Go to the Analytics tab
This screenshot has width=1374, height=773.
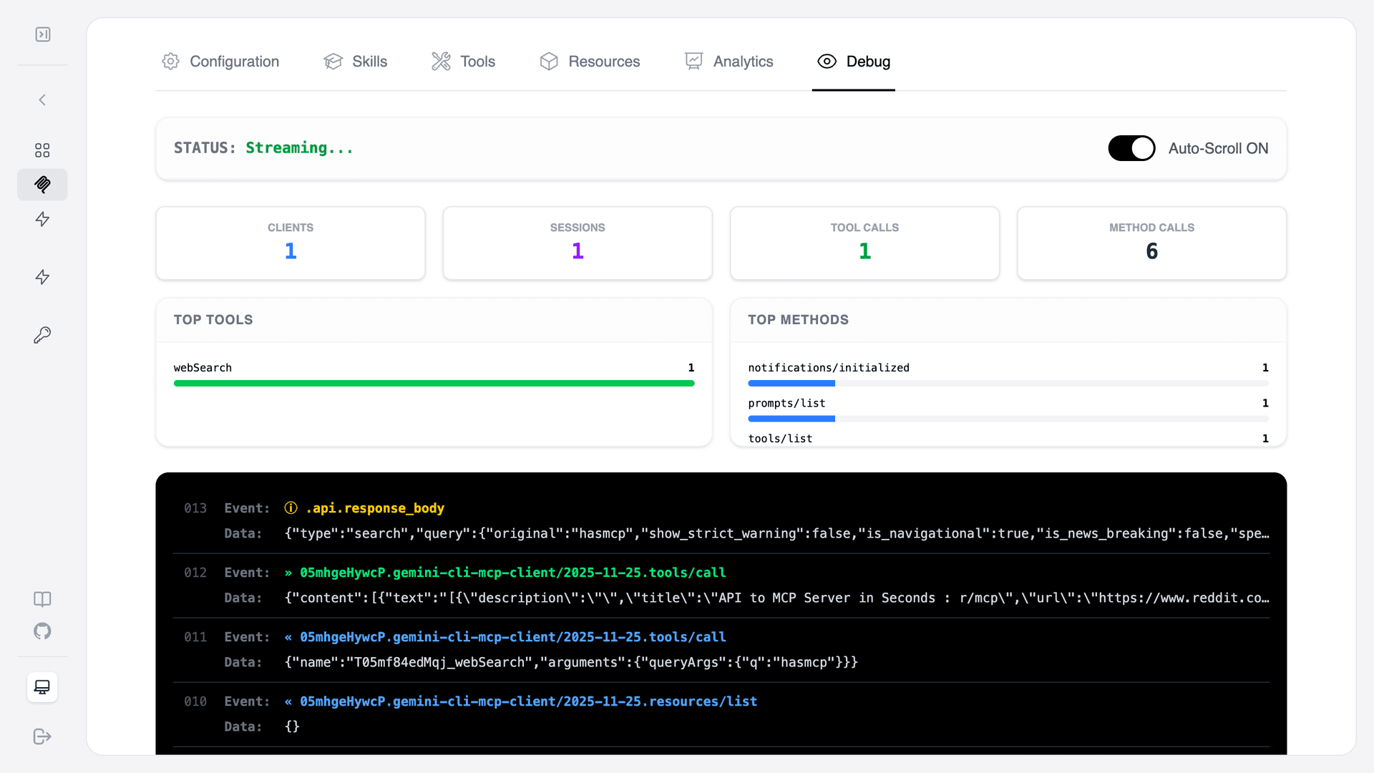pos(729,62)
